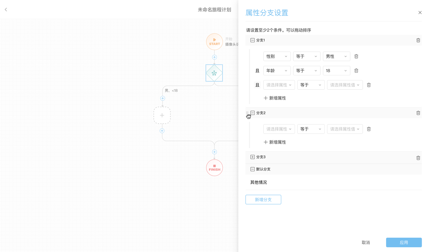
Task: Add a node below 男，<18 label
Action: coord(163,98)
